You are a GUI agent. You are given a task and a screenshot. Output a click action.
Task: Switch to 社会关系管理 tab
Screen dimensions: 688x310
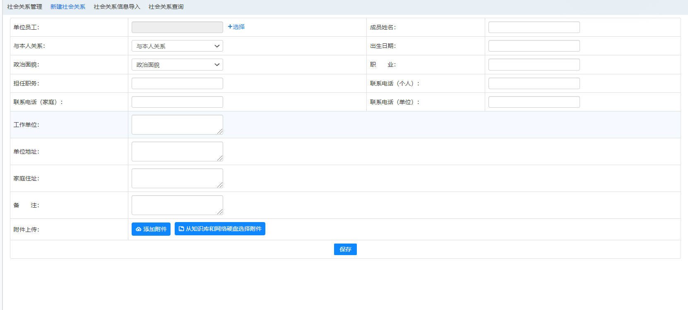point(25,7)
